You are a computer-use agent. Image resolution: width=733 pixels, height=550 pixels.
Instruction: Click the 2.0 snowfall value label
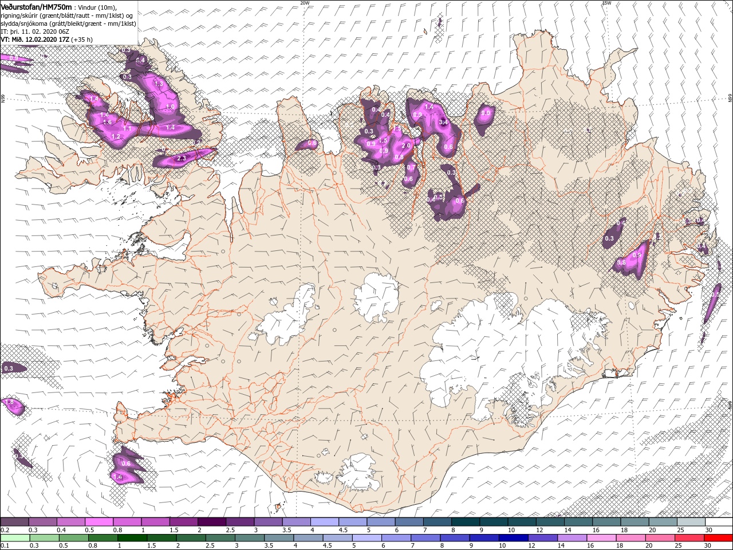tap(406, 146)
